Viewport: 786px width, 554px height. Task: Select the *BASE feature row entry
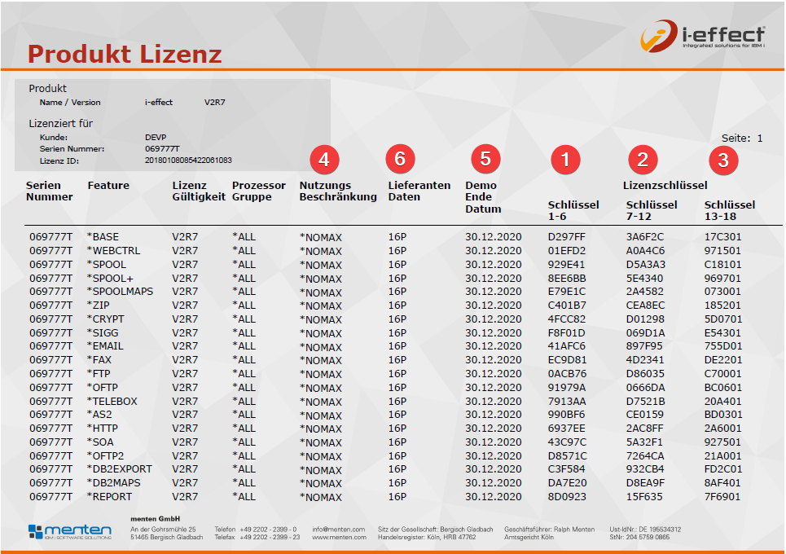103,237
